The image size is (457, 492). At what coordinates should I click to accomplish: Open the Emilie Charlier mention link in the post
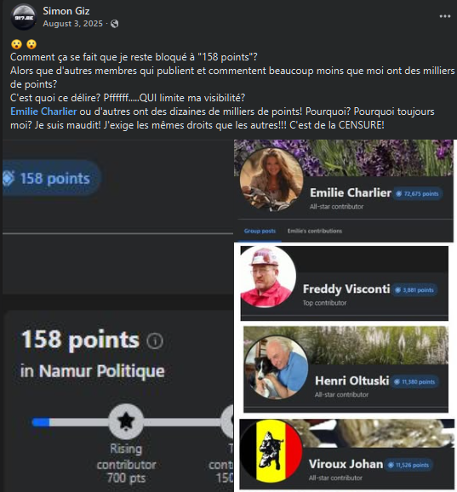43,112
